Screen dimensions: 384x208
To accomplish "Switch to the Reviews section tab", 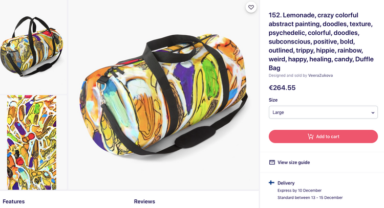I will (145, 201).
